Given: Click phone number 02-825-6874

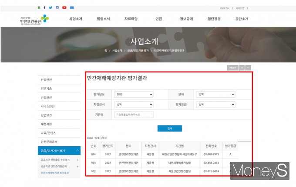Looking at the screenshot, I should coord(211,171).
